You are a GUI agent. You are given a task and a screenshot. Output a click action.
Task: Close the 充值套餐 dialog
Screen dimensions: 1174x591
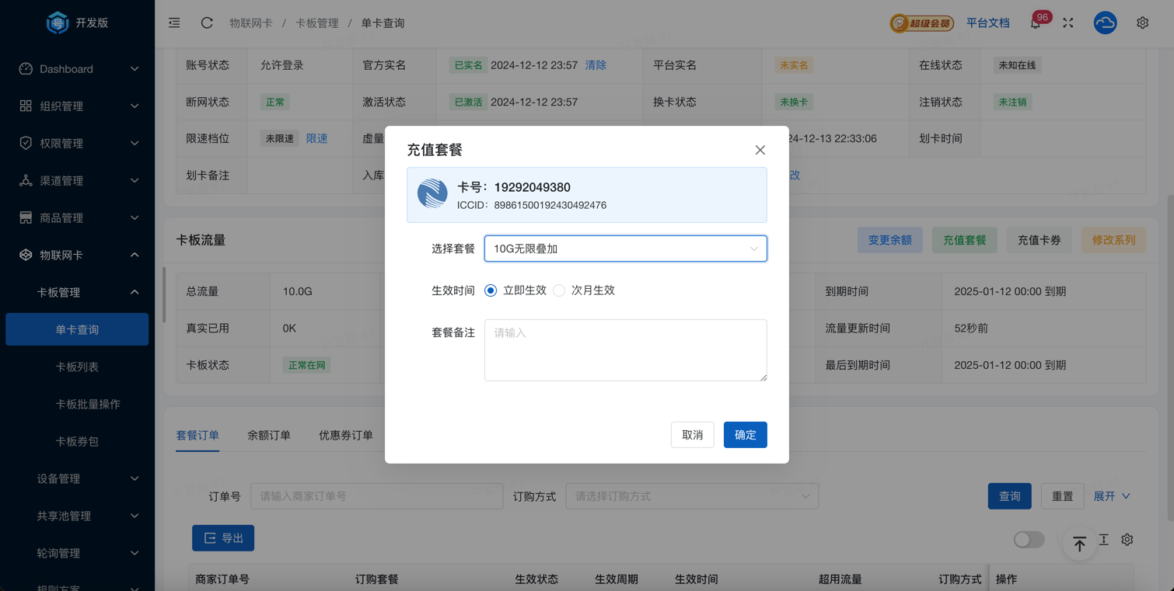click(x=760, y=150)
